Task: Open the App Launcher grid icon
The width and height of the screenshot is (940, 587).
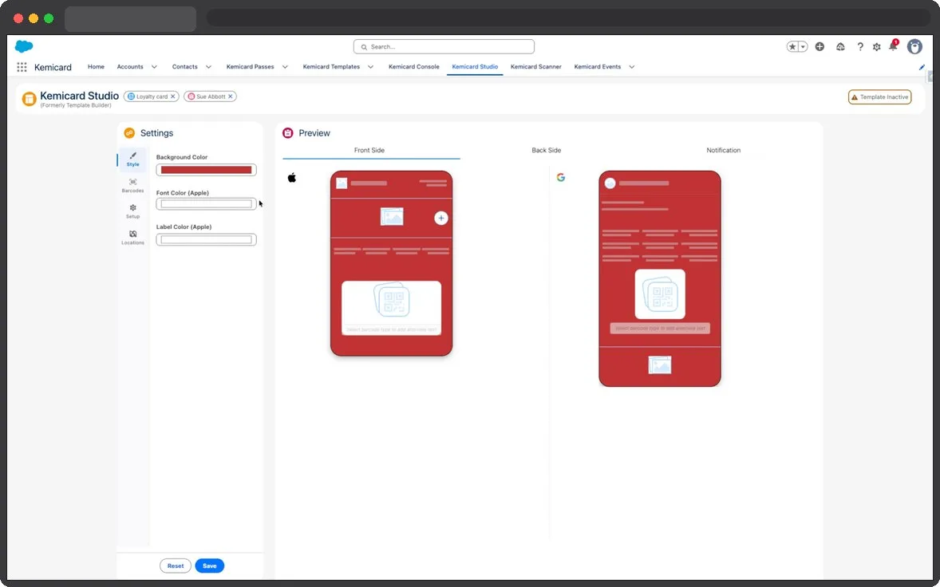Action: 22,67
